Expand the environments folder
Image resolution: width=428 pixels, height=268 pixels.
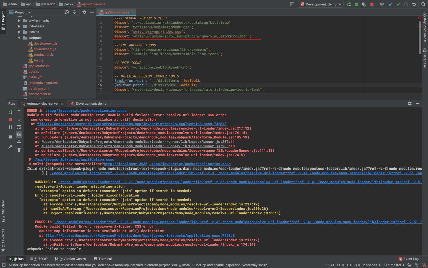tap(19, 21)
